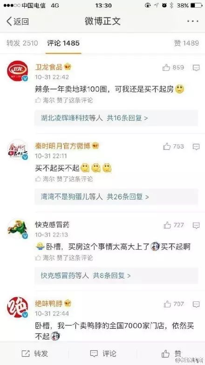Like the 秦时明月官方微博 comment with 753 likes
The width and height of the screenshot is (205, 365).
click(173, 147)
